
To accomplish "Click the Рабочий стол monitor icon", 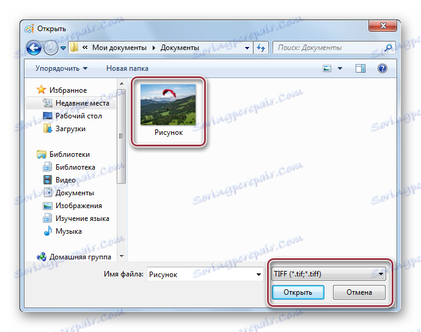I will pyautogui.click(x=48, y=116).
